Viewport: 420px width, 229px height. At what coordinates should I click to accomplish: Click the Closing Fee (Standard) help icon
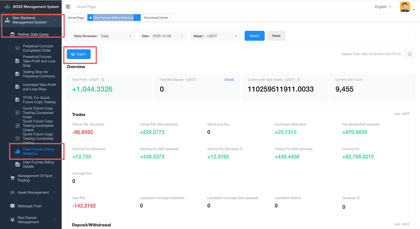tap(241, 149)
